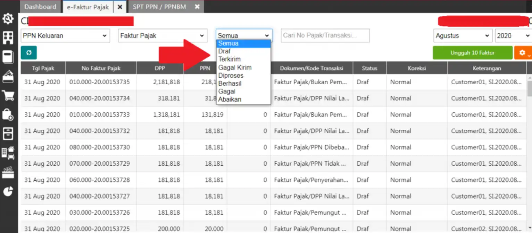Viewport: 532px width, 233px height.
Task: Open the fixed assets building-car icon
Action: point(8,153)
